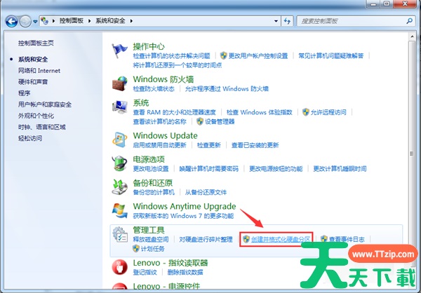
Task: Open 用户帐户和家庭安全 category
Action: (45, 104)
